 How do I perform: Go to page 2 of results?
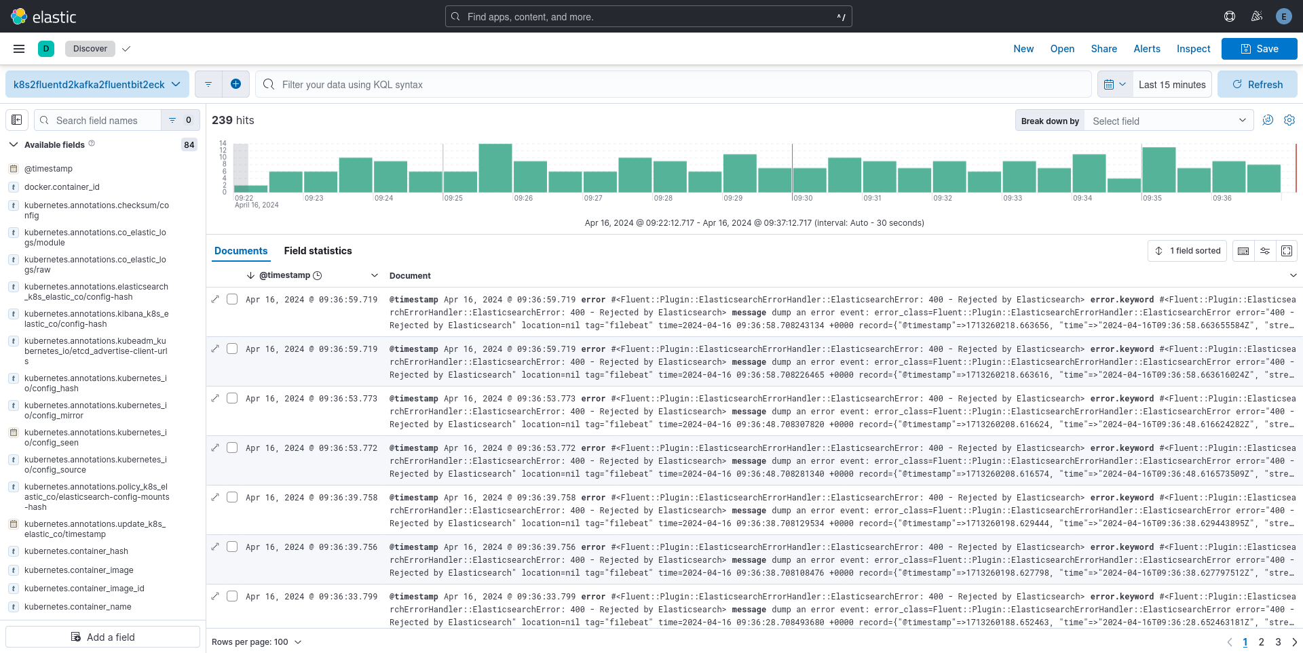(1262, 641)
